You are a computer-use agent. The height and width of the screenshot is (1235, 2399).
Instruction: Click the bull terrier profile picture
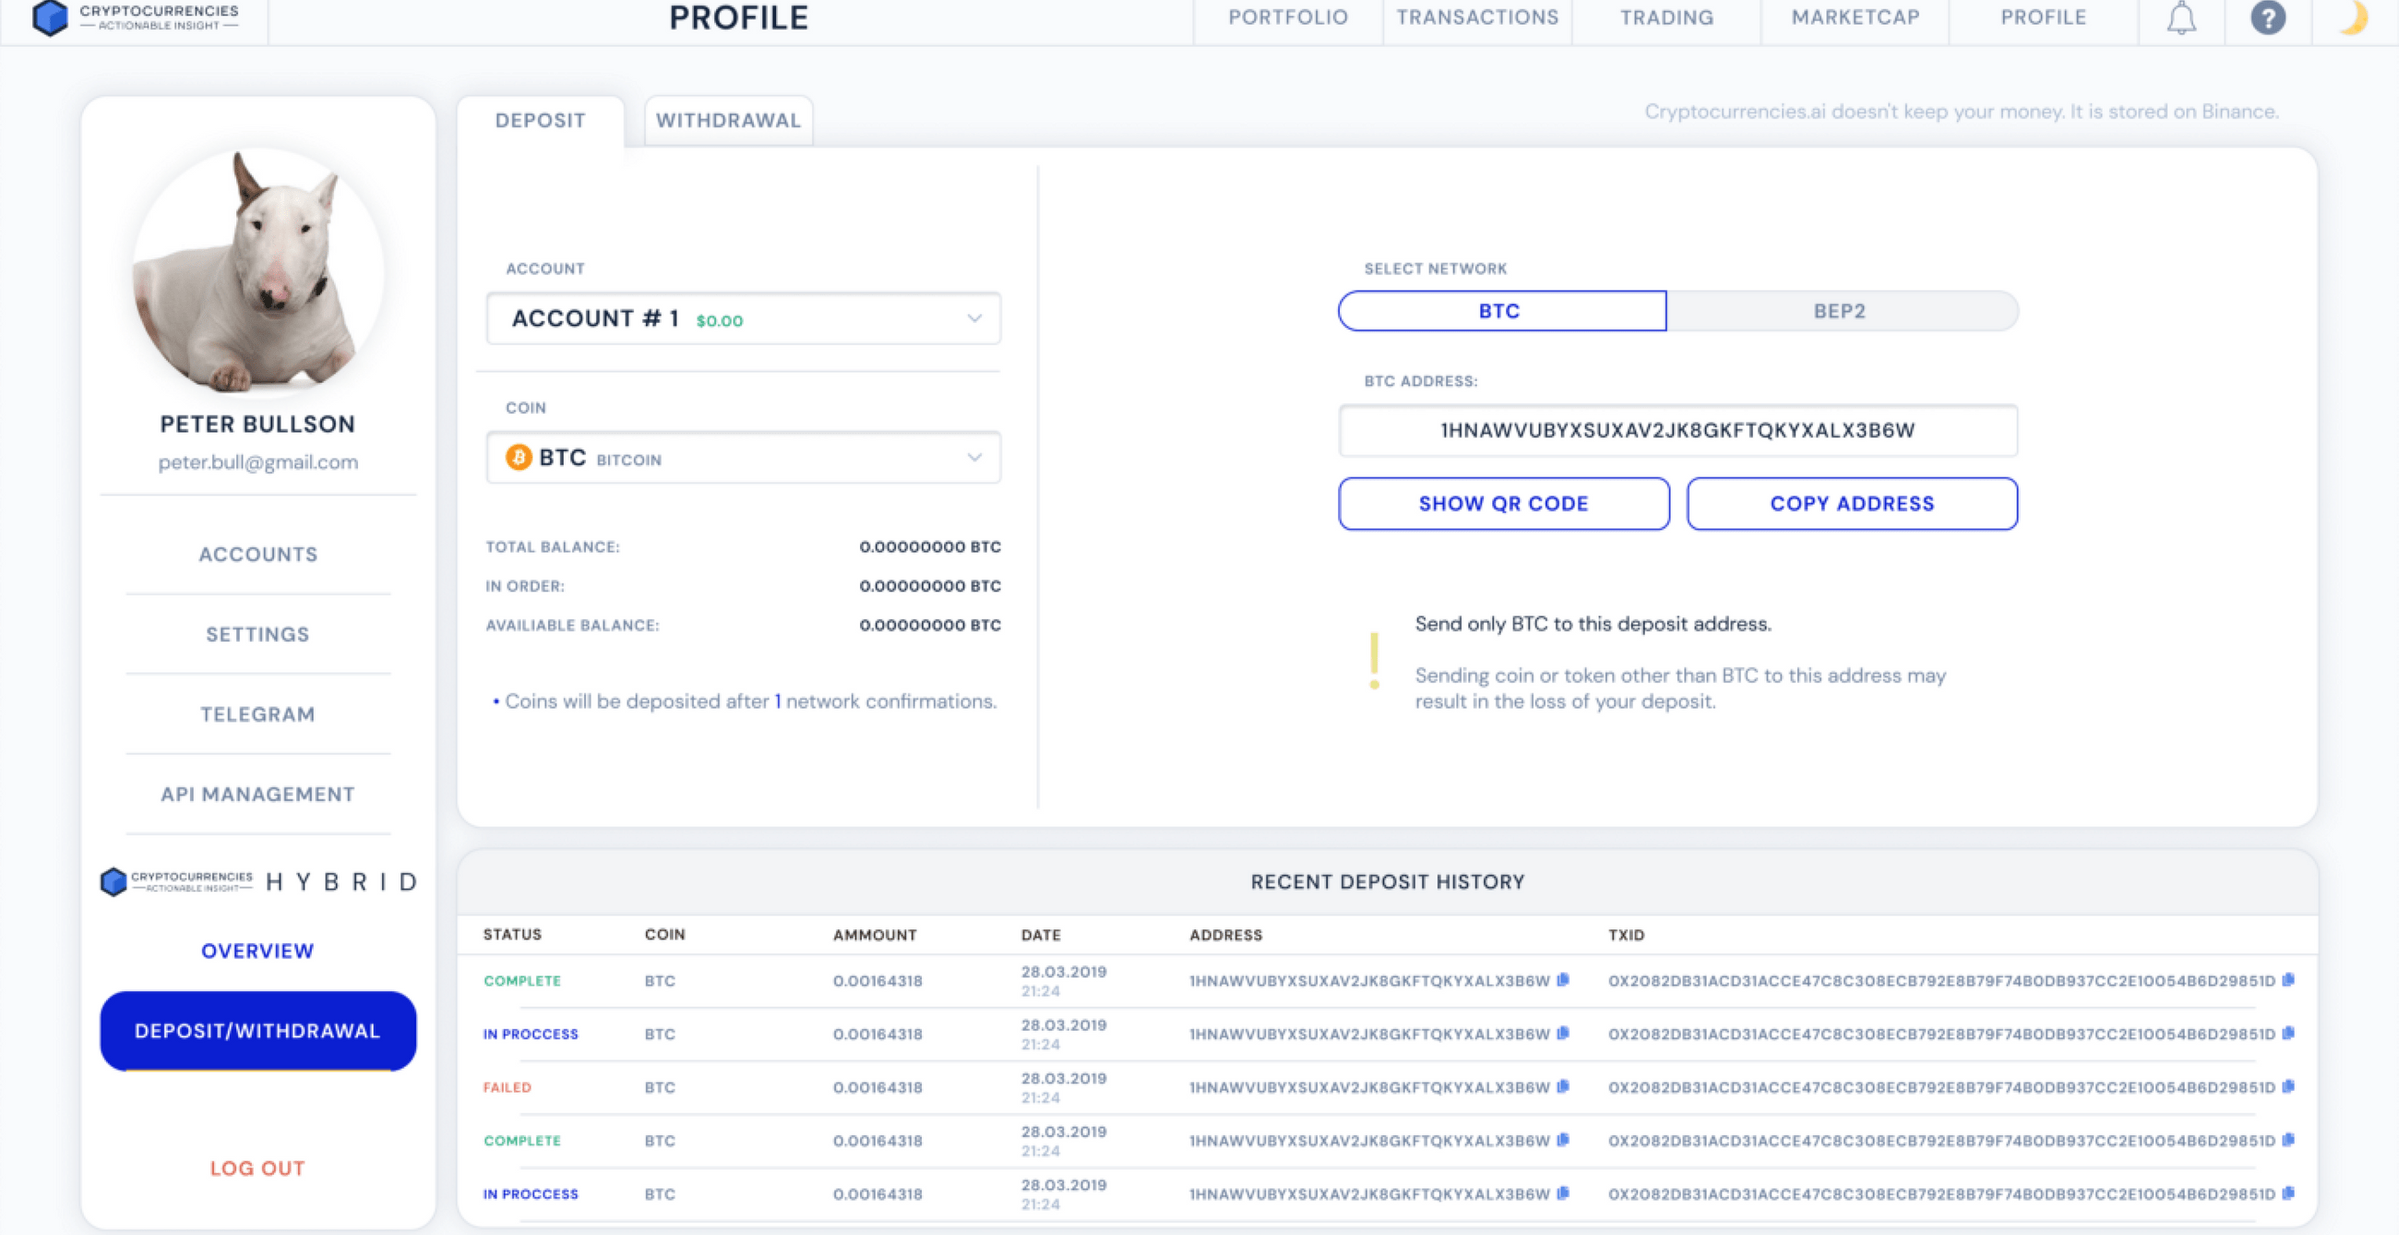257,270
